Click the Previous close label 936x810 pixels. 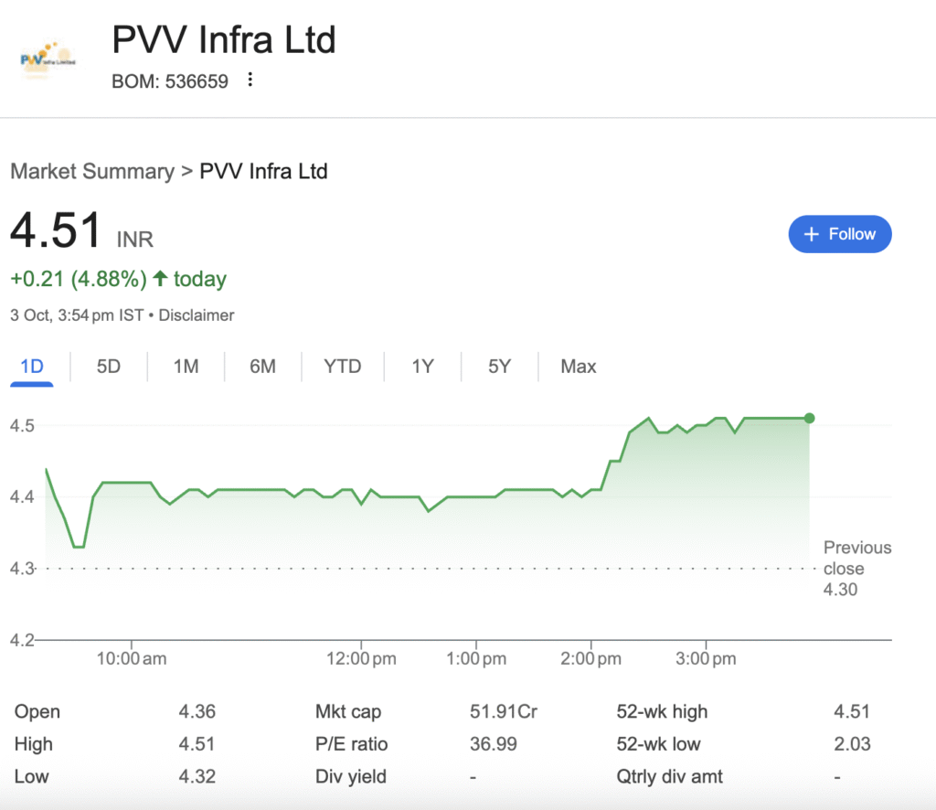856,558
